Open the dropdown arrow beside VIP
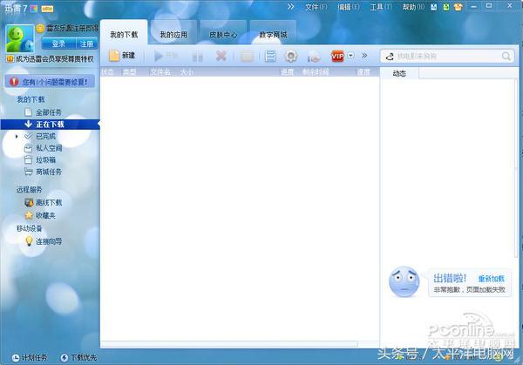 (350, 56)
